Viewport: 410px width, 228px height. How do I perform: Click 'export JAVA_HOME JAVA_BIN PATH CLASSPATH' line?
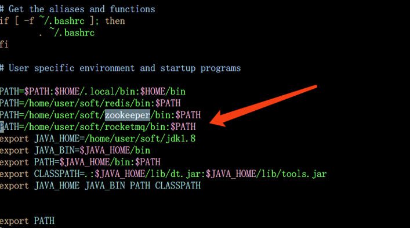click(x=100, y=186)
